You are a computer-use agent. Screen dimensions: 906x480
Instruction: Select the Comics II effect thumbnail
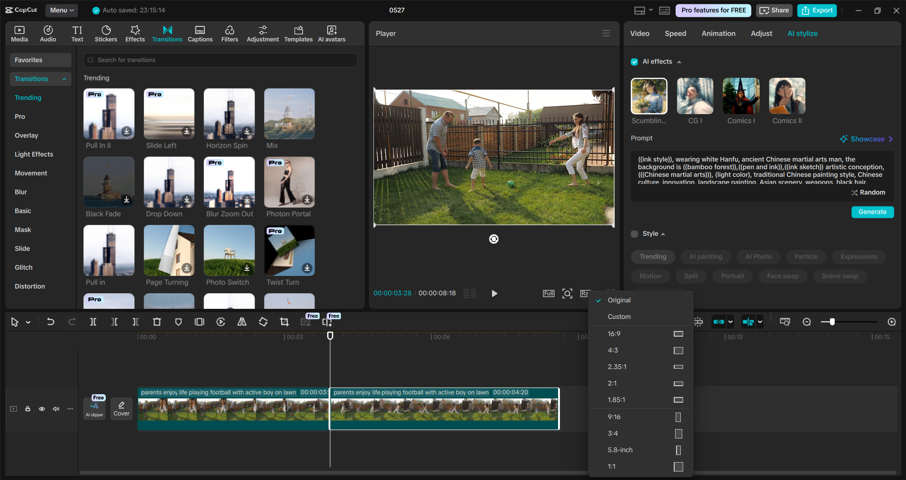(787, 96)
